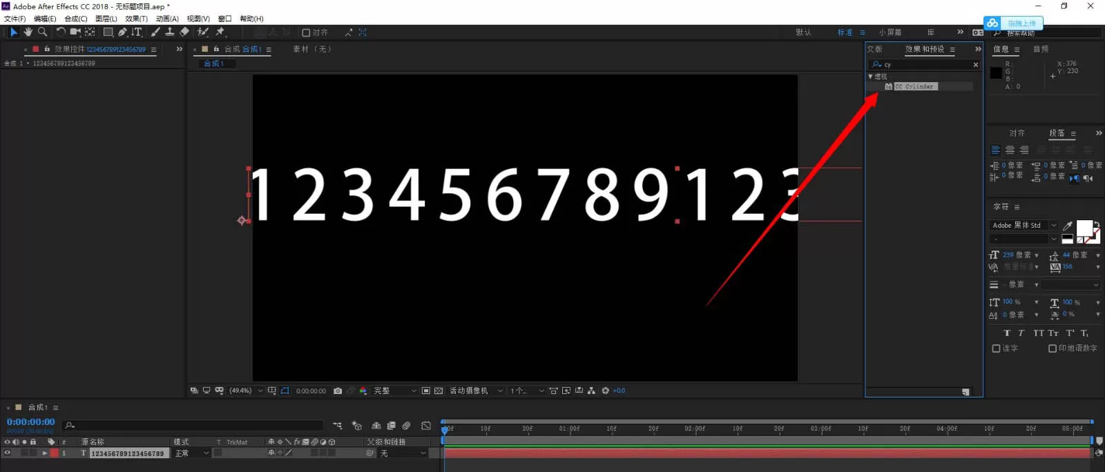
Task: Select the Pan Behind anchor point tool
Action: tap(90, 32)
